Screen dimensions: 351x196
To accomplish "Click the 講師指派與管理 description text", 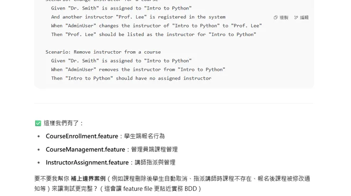I will pos(155,163).
